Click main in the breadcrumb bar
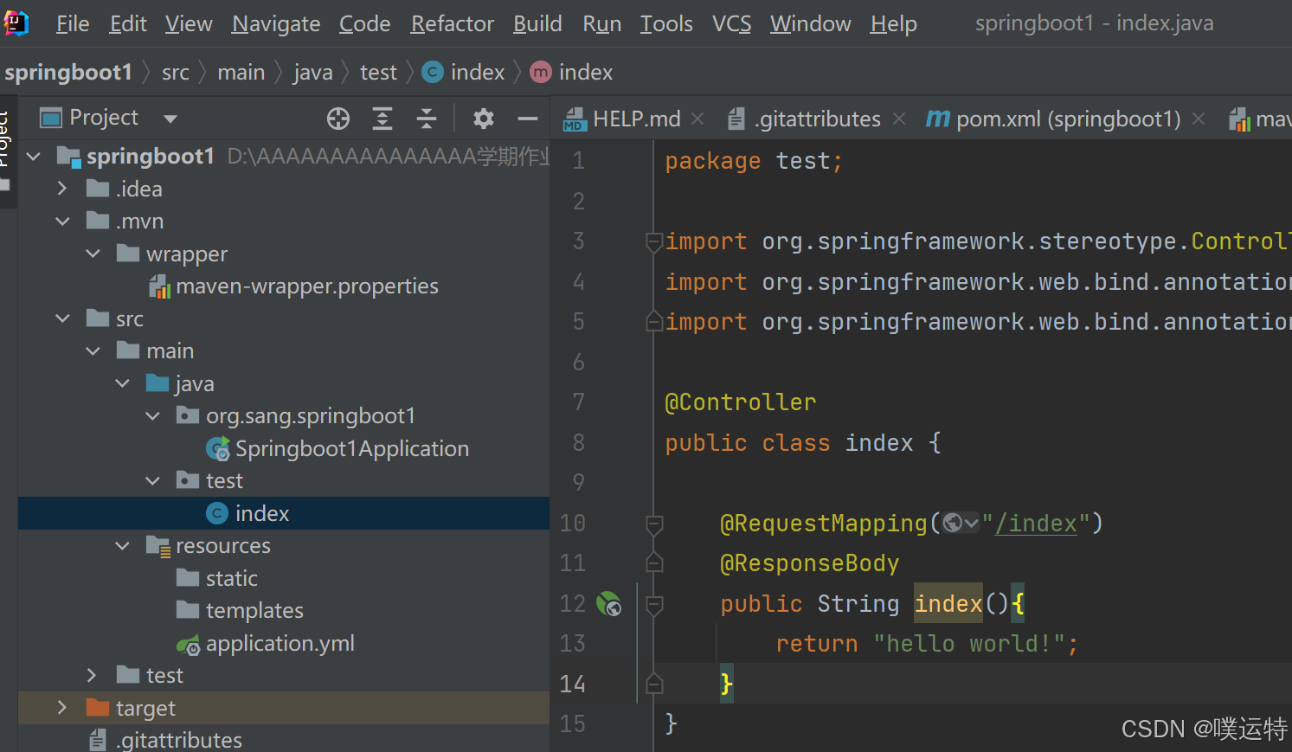 coord(241,72)
